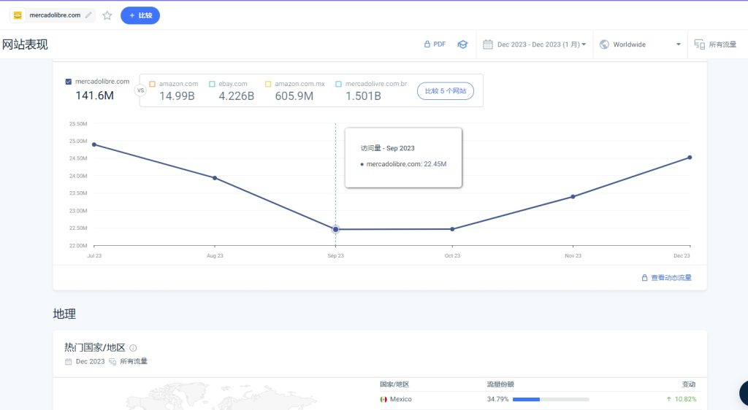Click the 10.82% change value

(685, 399)
